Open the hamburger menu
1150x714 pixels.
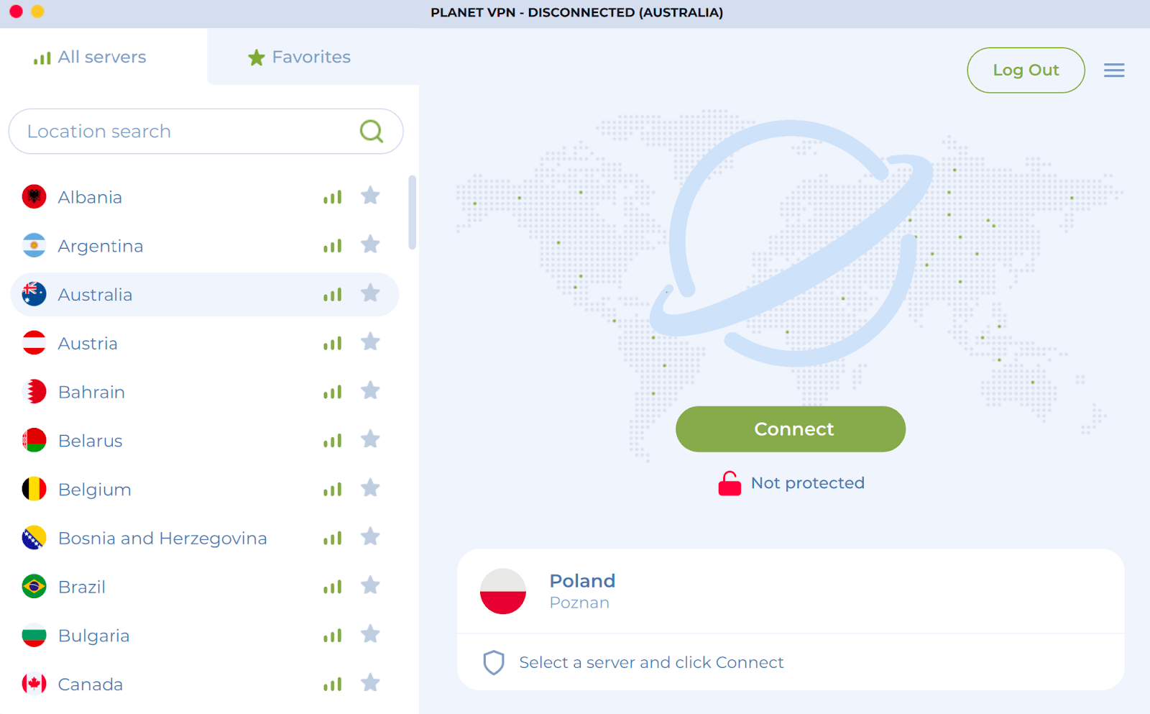[1114, 70]
